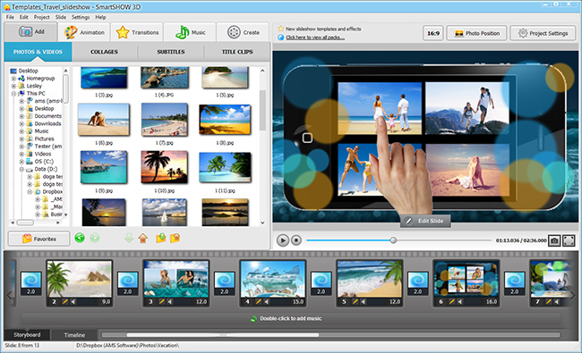Viewport: 582px width, 353px height.
Task: Click the pencil edit icon on slide 4
Action: [259, 301]
